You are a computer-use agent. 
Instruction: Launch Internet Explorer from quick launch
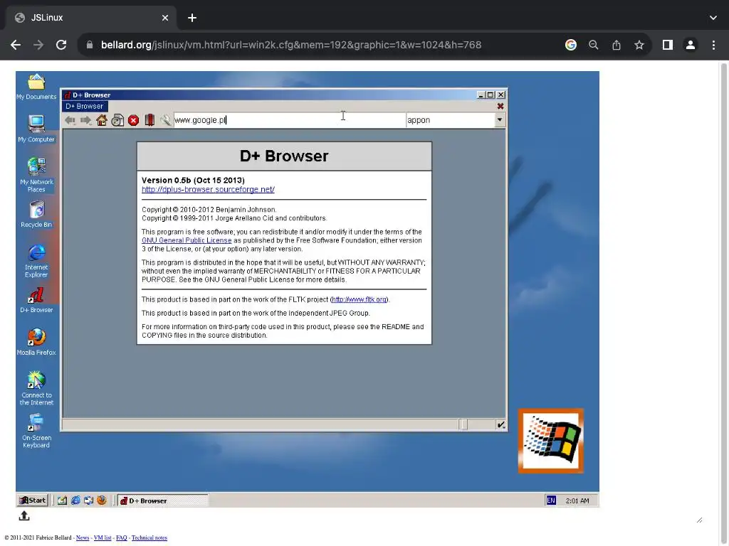(x=75, y=500)
